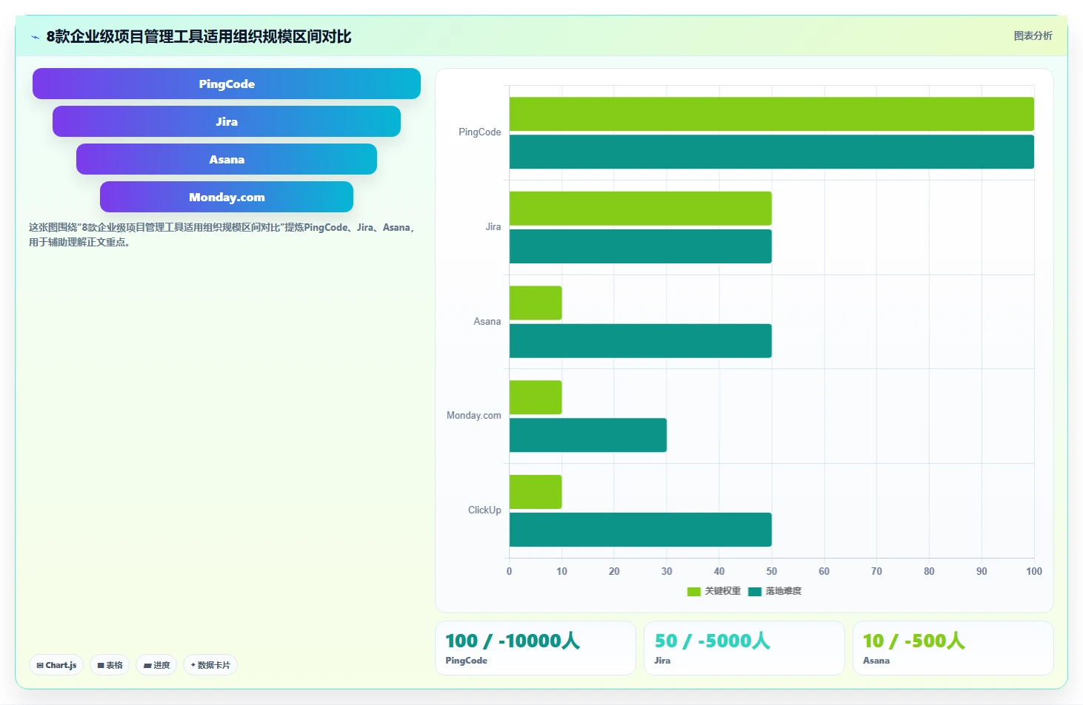Toggle the 落地难度 legend swatch
This screenshot has height=705, width=1083.
point(755,591)
